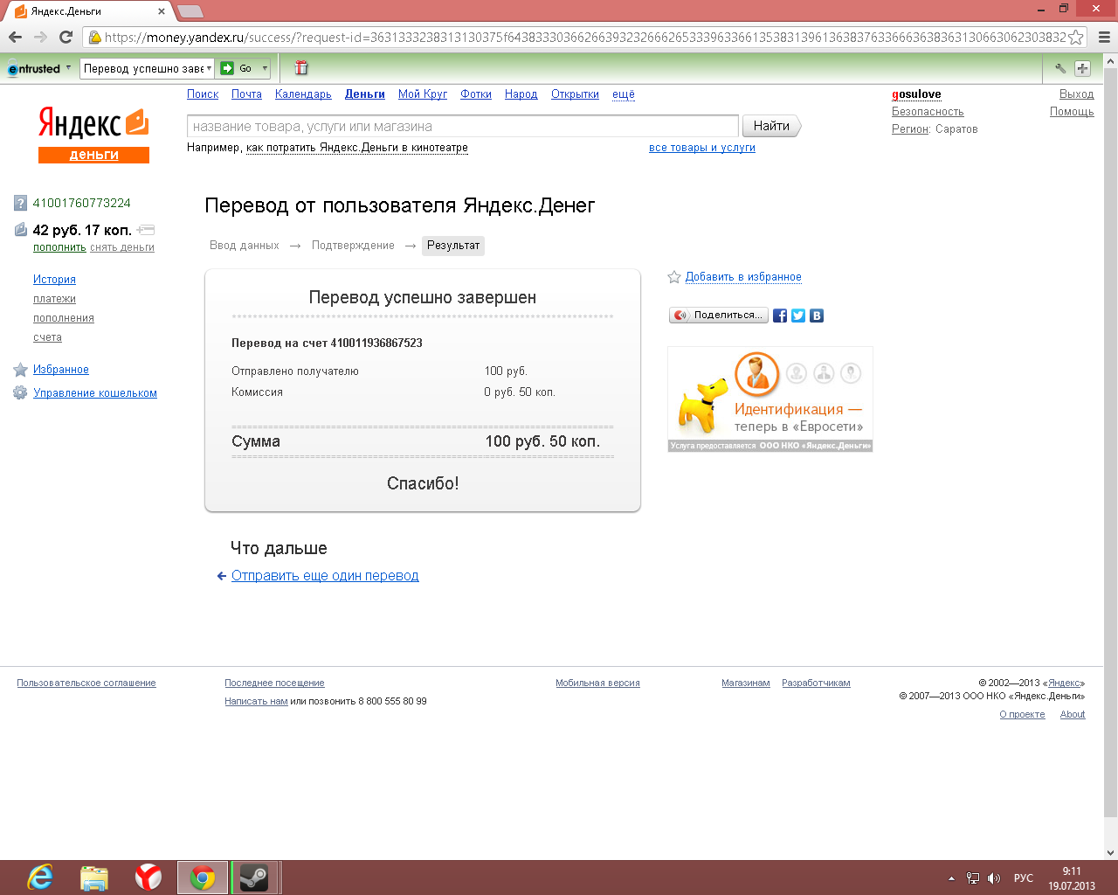The width and height of the screenshot is (1118, 895).
Task: Click the plus icon in Entrusted toolbar
Action: point(1082,68)
